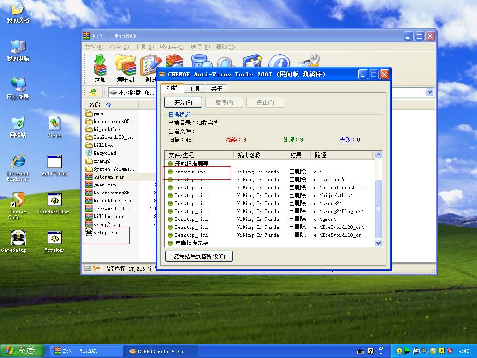Click the Extract To (解压到) toolbar icon
Screen dimensions: 477x358
coord(125,68)
